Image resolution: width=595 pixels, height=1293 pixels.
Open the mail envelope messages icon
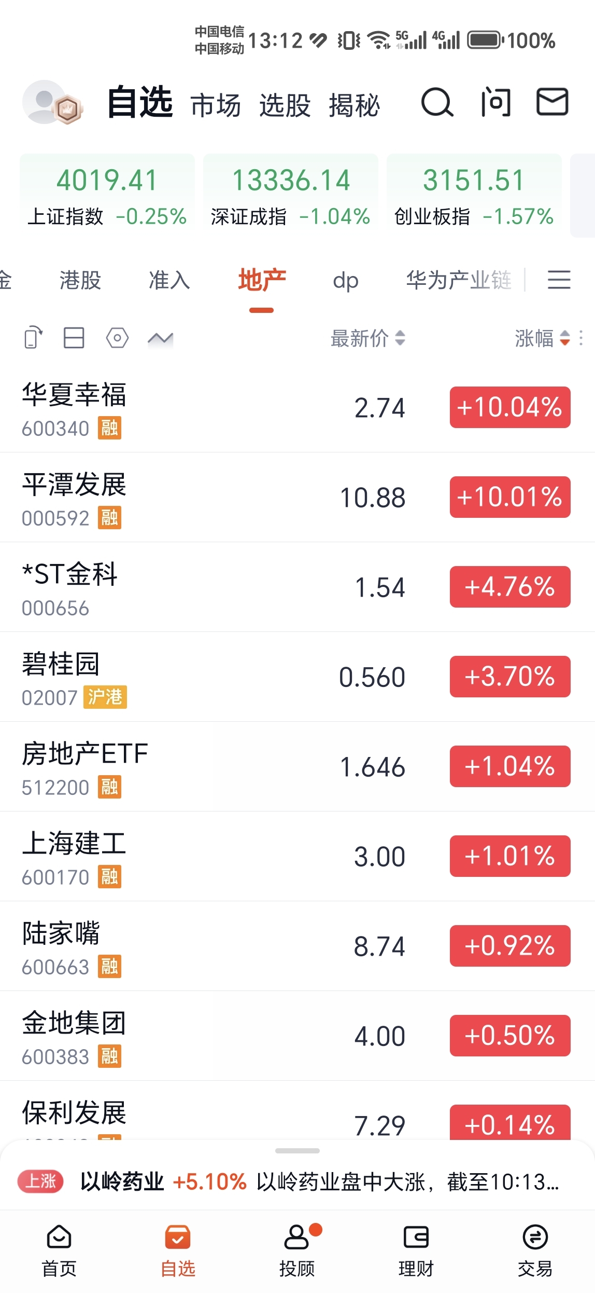coord(552,102)
